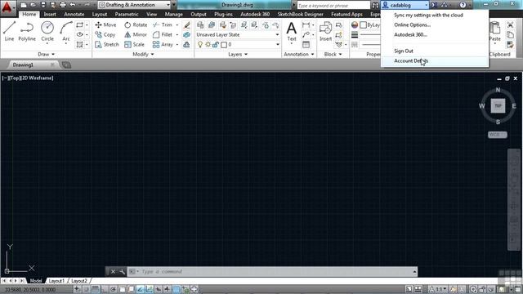Viewport: 523px width, 294px height.
Task: Open the Plug-ins ribbon tab
Action: [x=223, y=15]
